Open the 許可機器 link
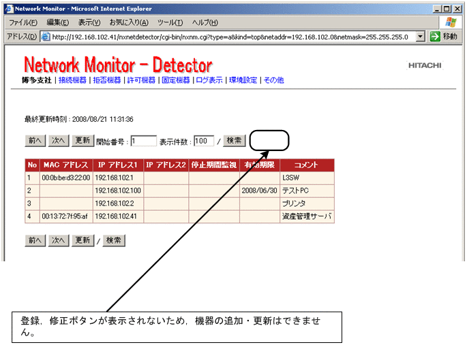 141,80
